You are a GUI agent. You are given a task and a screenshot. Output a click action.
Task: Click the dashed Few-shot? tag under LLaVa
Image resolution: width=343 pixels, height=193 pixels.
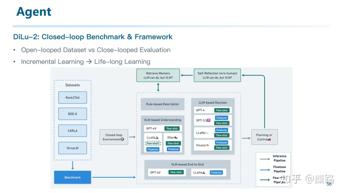tap(153, 143)
